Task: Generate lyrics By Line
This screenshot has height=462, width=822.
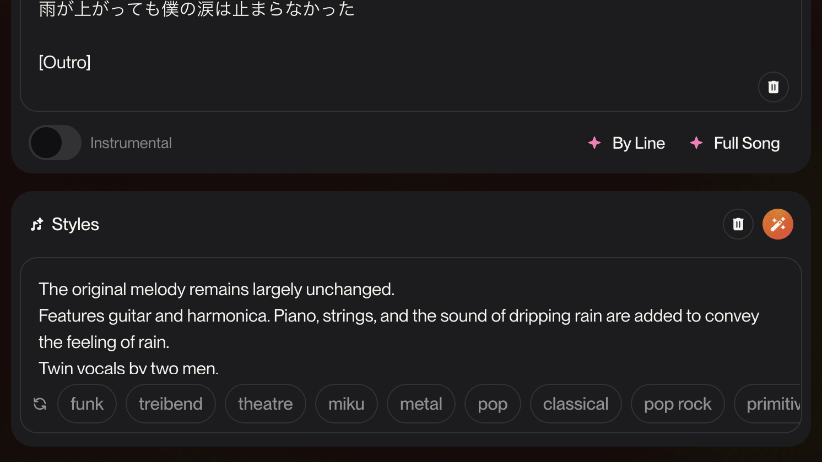Action: [x=638, y=143]
